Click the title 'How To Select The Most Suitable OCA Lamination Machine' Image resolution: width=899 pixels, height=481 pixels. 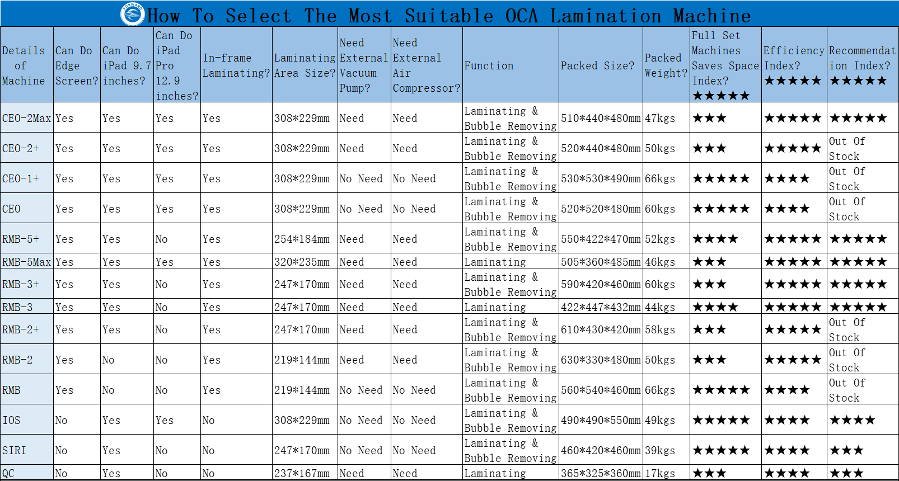tap(449, 16)
